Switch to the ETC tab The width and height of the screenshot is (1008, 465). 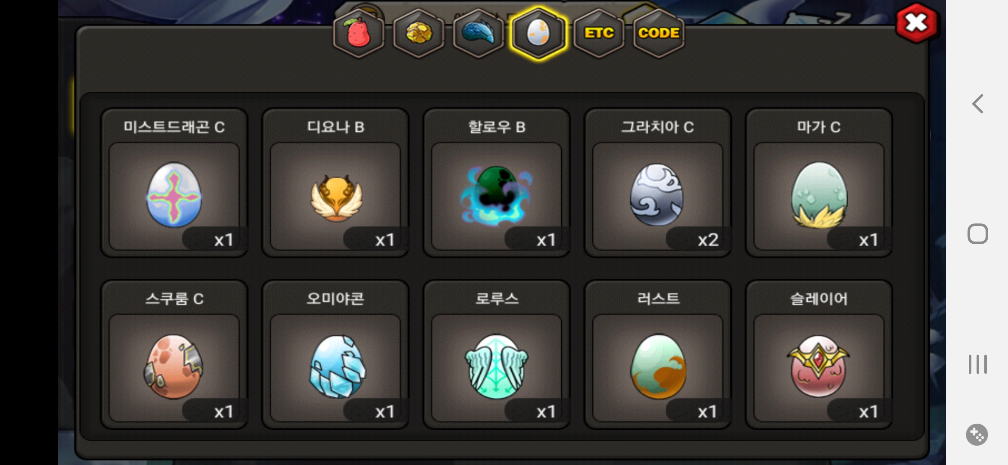coord(598,34)
